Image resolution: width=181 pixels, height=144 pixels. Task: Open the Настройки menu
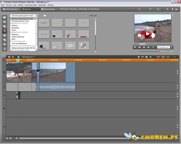[x=42, y=5]
